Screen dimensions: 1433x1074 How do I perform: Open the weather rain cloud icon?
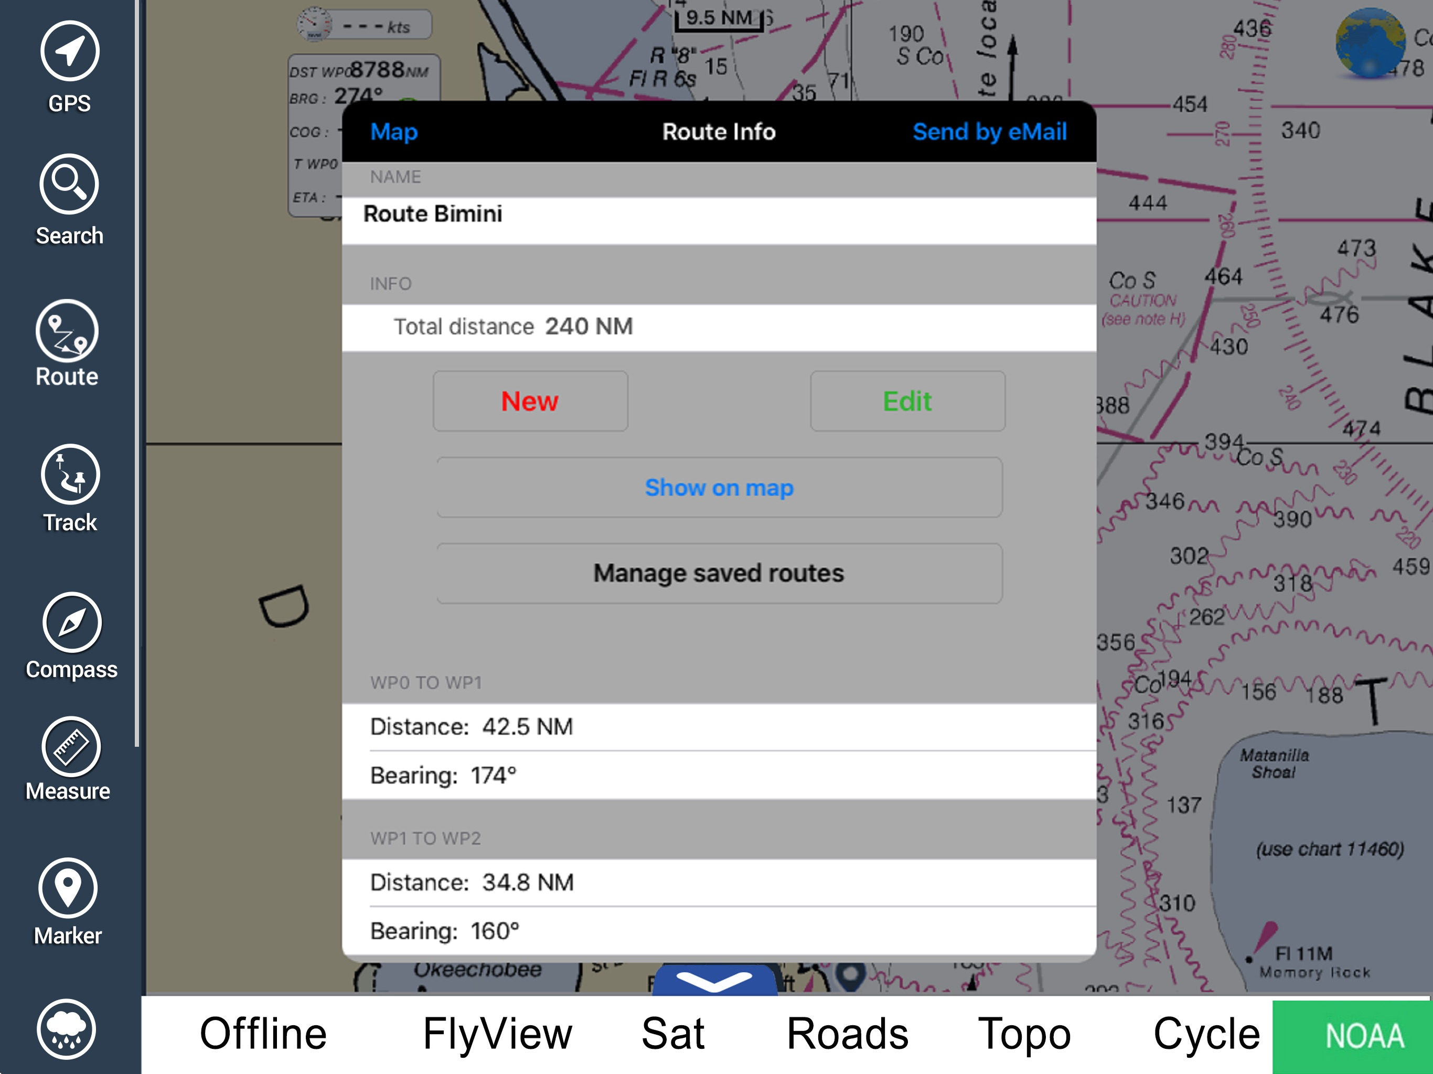click(x=67, y=1029)
